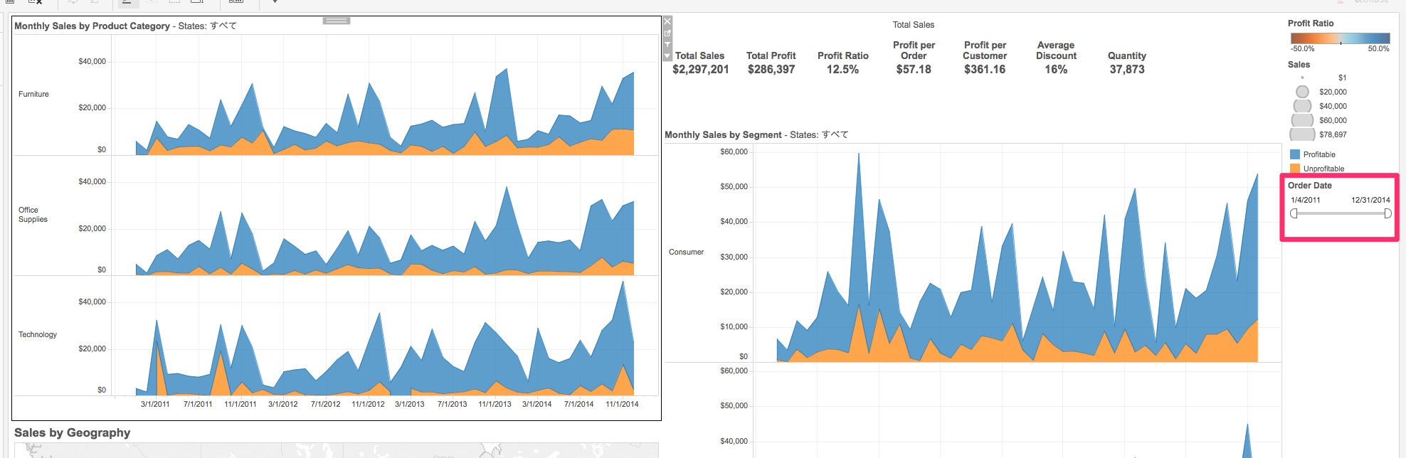Click the Total Profit $286,397 value
Screen dimensions: 1406x458
click(771, 69)
